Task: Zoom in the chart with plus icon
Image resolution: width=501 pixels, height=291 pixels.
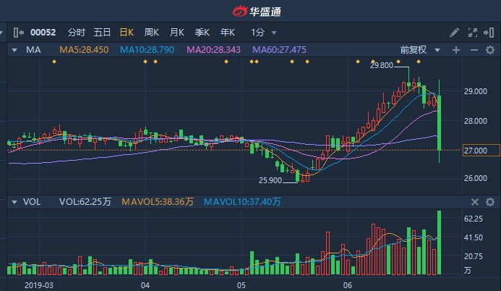Action: 456,50
